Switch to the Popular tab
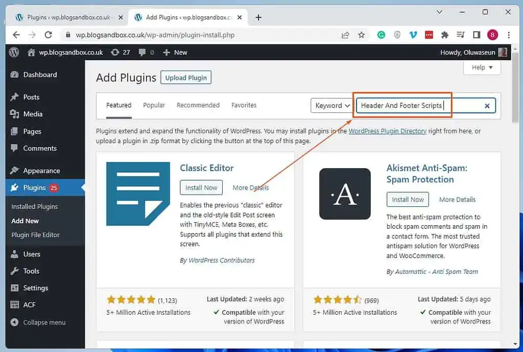 click(154, 105)
